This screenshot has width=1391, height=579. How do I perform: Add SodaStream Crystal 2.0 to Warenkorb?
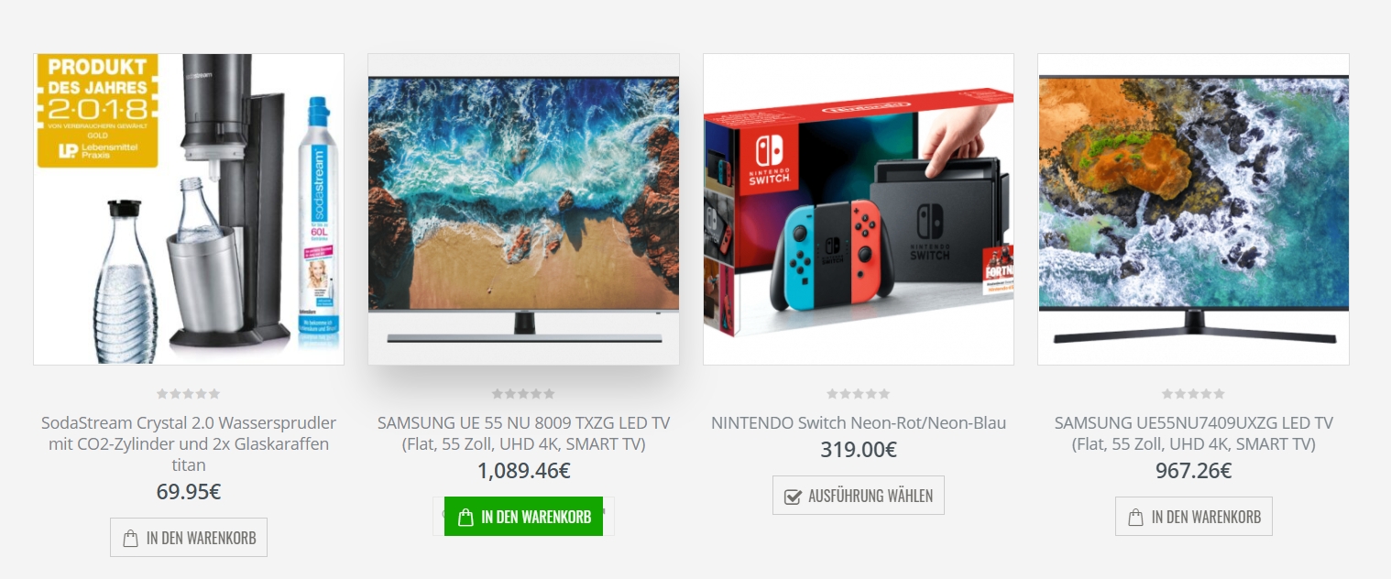(x=189, y=538)
